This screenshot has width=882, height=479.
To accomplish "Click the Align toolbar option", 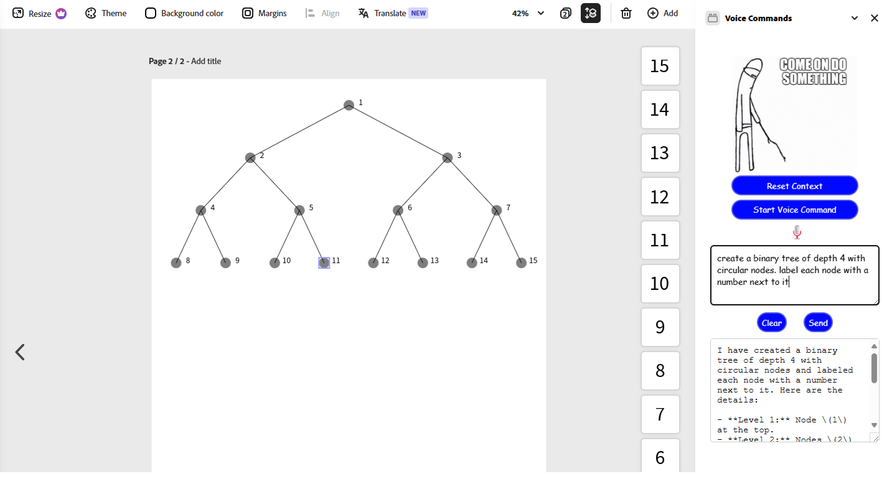I will coord(322,13).
